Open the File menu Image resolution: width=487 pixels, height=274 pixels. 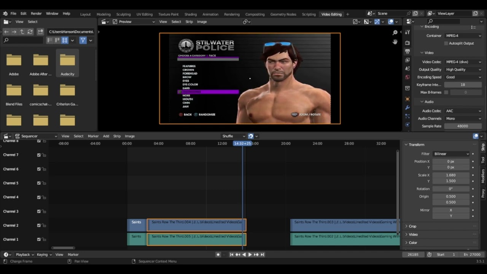13,14
